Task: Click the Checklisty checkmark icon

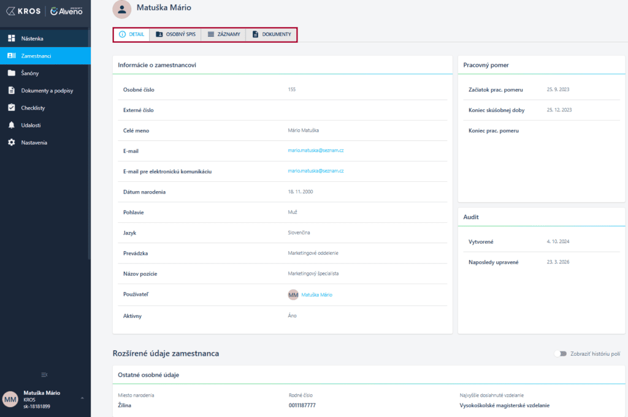Action: click(x=11, y=108)
